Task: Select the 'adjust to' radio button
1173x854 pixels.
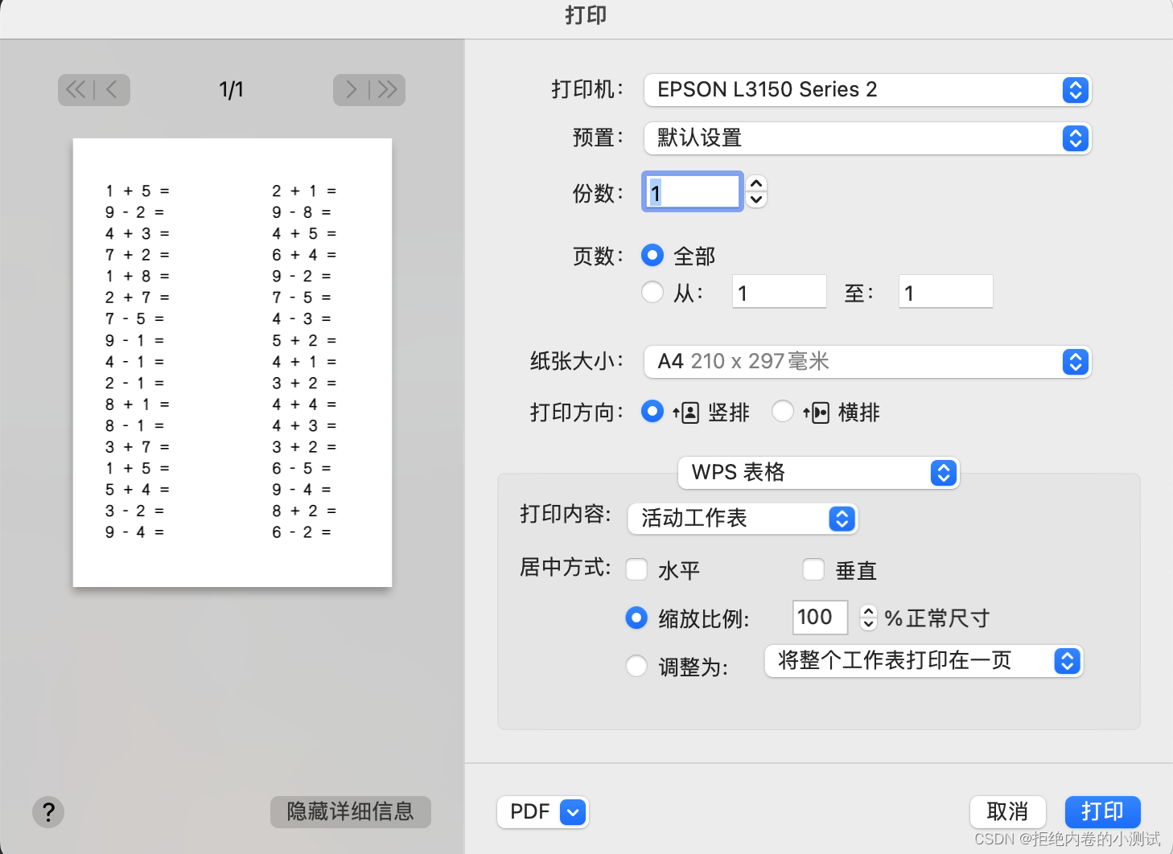Action: pos(636,666)
